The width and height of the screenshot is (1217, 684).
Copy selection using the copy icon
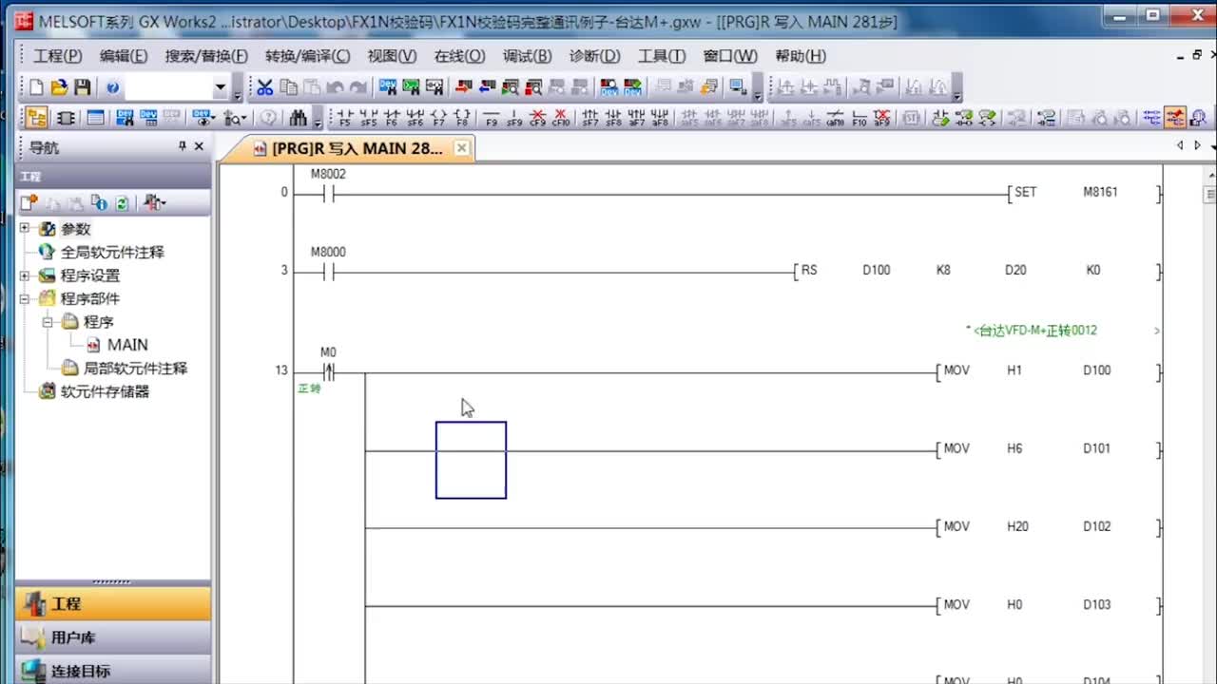point(288,87)
